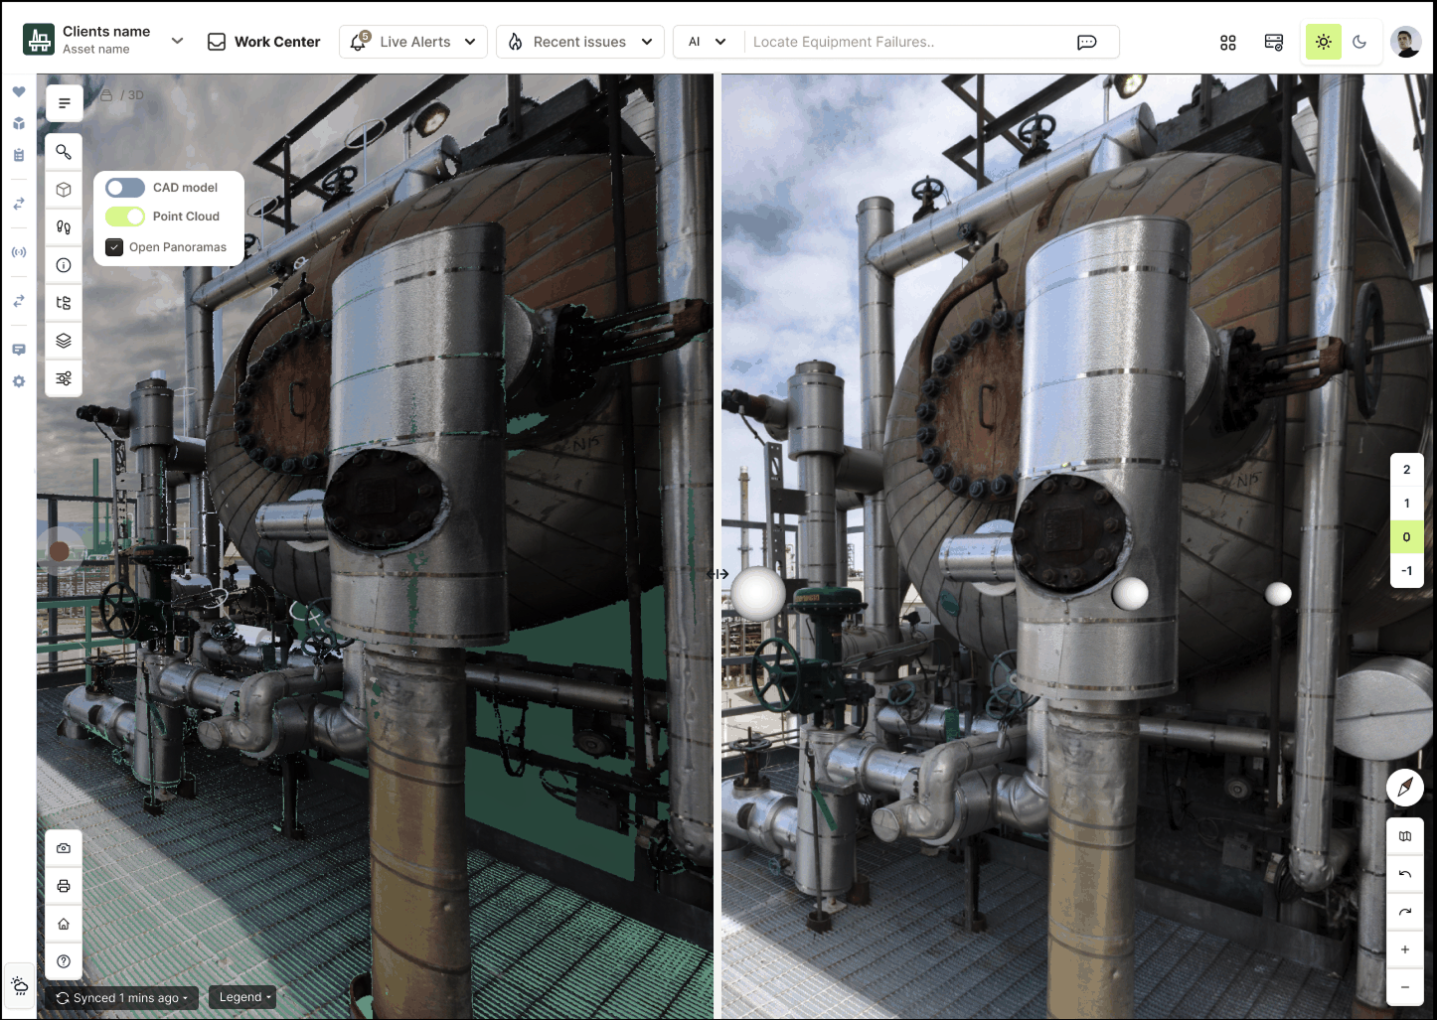Viewport: 1437px width, 1020px height.
Task: Open the apps grid icon in header
Action: click(1227, 43)
